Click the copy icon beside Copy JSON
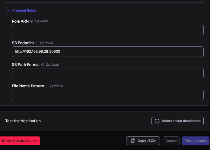 [x=133, y=141]
